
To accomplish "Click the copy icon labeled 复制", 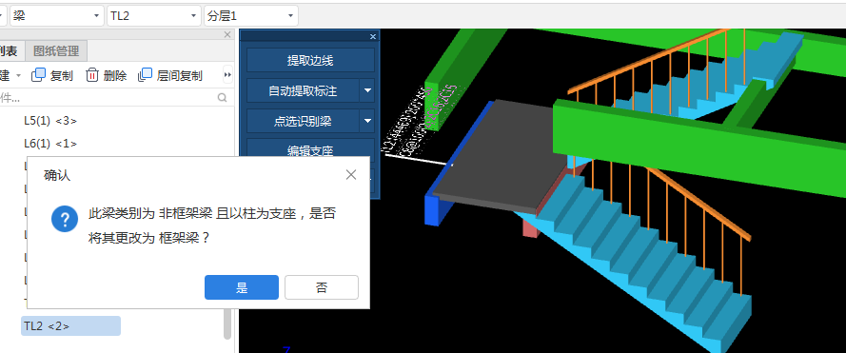I will pos(38,75).
